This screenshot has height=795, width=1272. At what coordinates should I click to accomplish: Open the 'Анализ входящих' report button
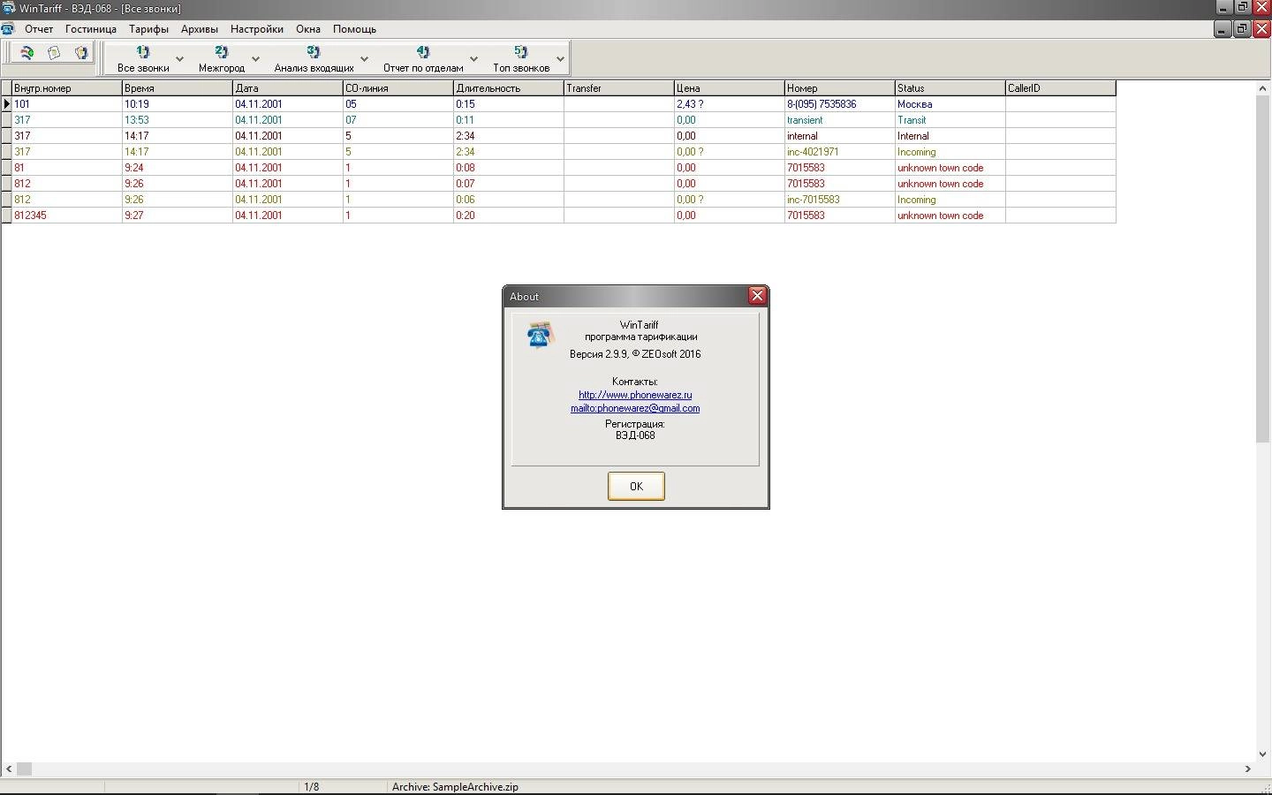coord(314,59)
